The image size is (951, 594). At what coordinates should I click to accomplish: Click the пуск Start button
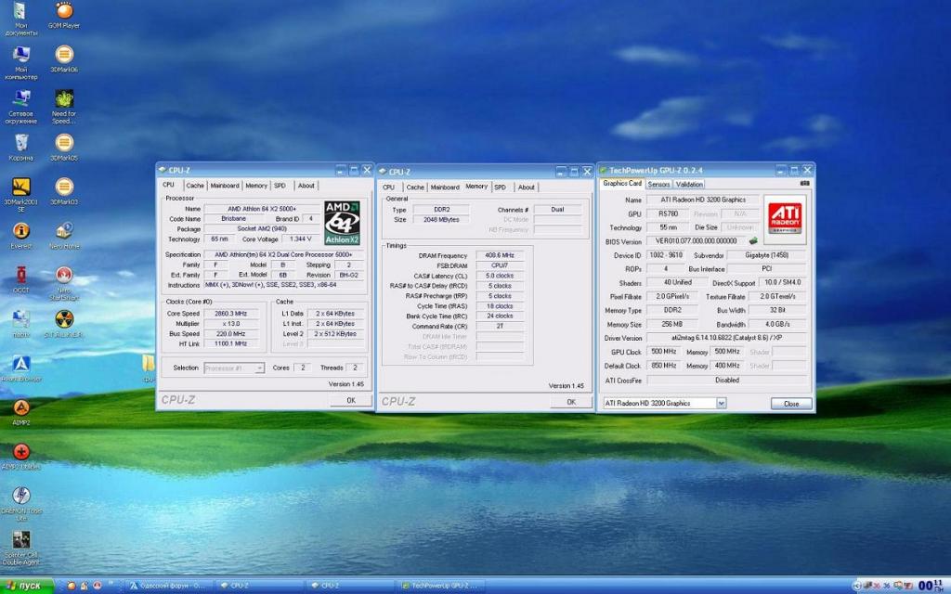[27, 586]
